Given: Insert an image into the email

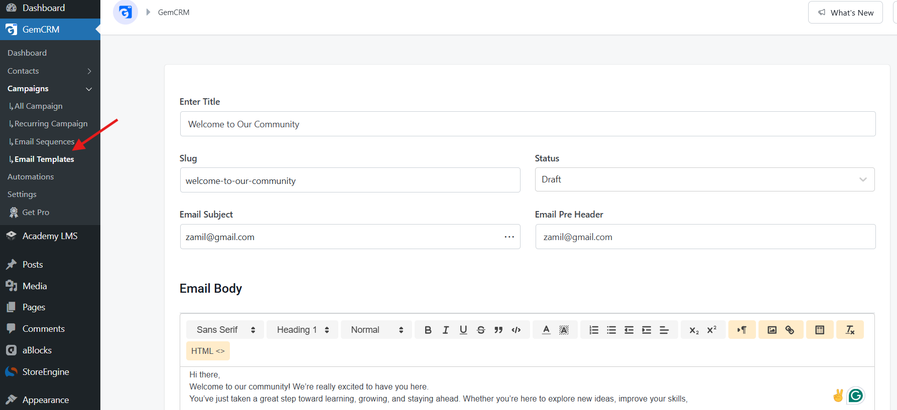Looking at the screenshot, I should (772, 330).
